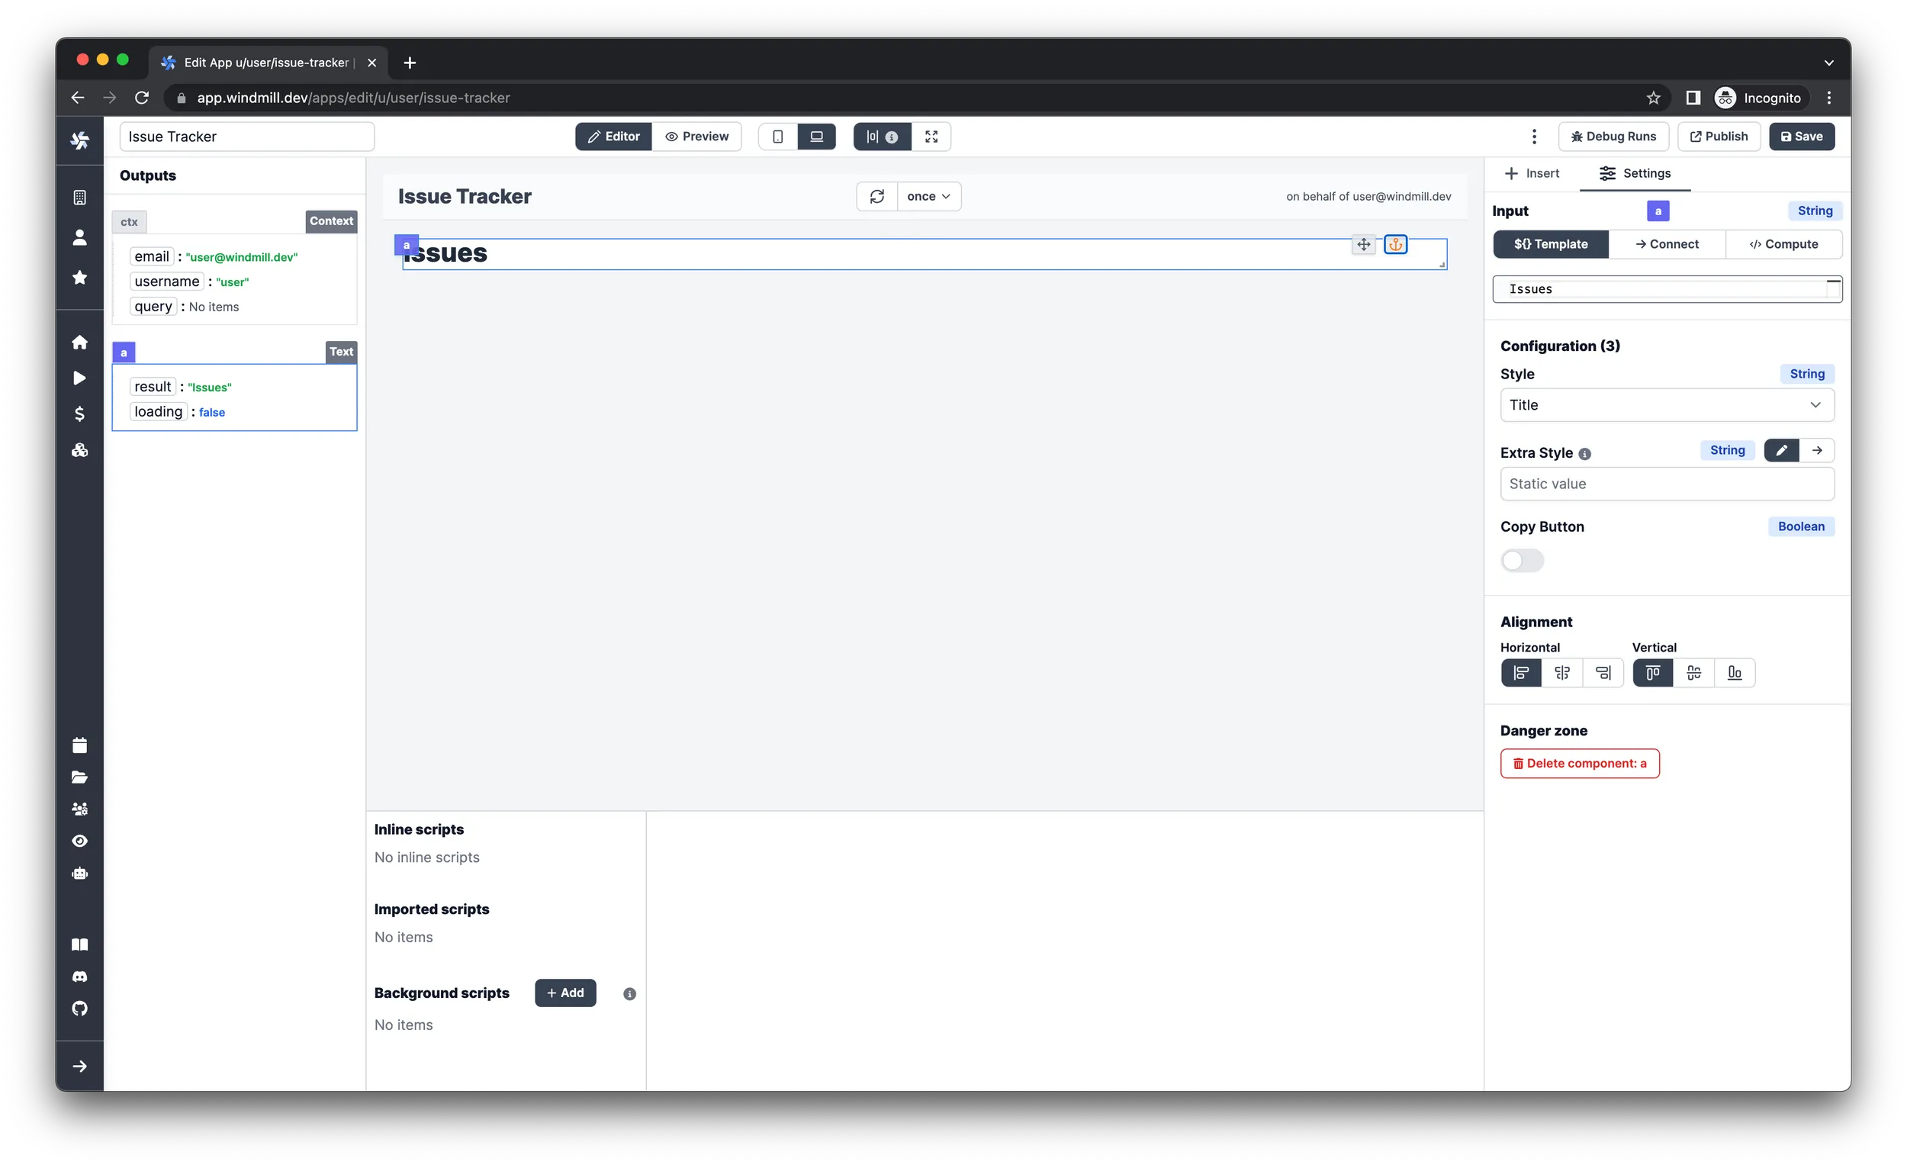Open Resources from the left sidebar
The width and height of the screenshot is (1907, 1165).
tap(80, 449)
